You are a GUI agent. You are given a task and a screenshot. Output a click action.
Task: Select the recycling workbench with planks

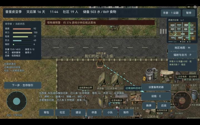[x=136, y=98]
